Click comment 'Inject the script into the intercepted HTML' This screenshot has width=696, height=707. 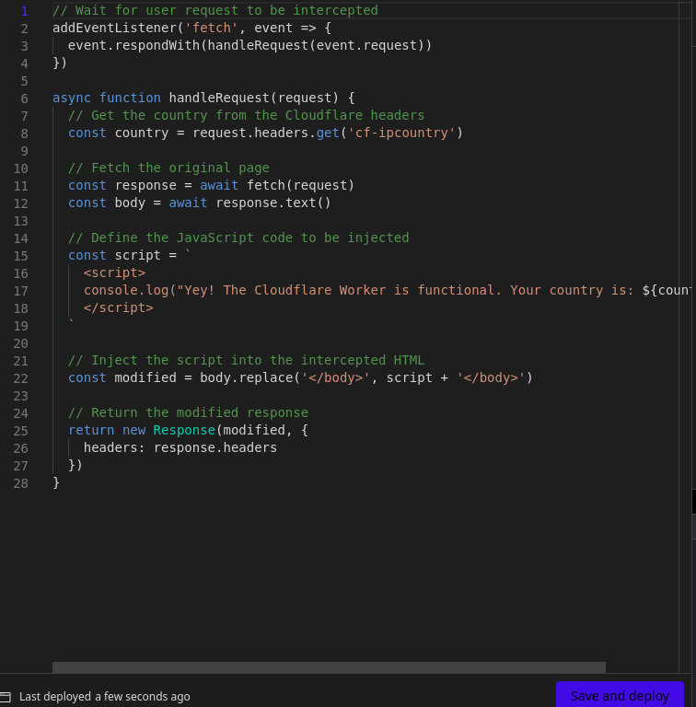246,360
